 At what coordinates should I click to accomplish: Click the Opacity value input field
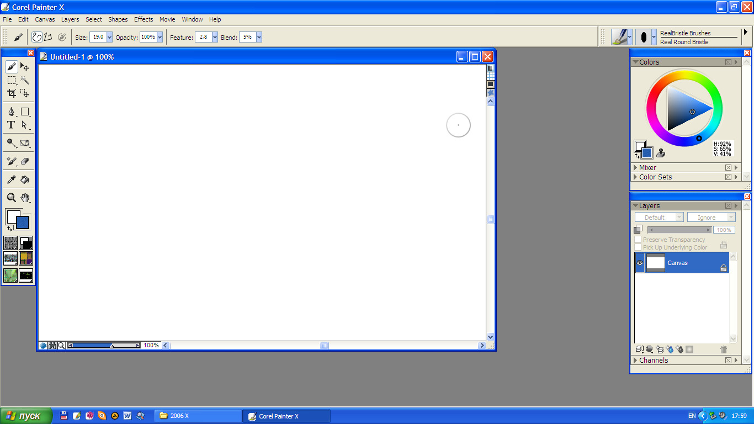pos(147,37)
